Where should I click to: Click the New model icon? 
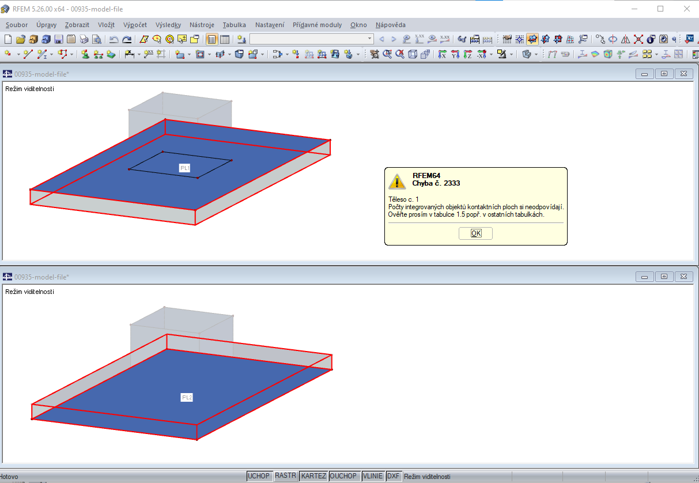(8, 39)
